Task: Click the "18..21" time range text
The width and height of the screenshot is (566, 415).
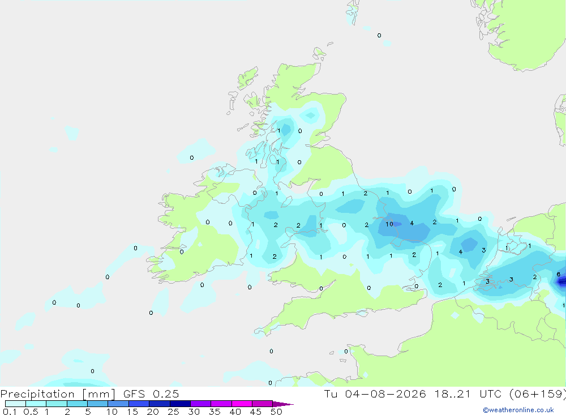Action: coord(453,393)
